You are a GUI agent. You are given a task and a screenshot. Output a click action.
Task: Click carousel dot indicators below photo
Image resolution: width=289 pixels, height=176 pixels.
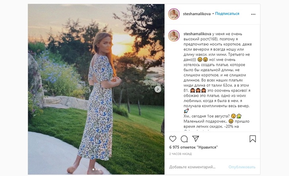pyautogui.click(x=96, y=170)
